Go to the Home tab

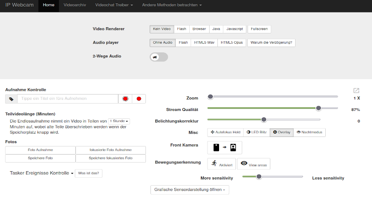(x=49, y=5)
